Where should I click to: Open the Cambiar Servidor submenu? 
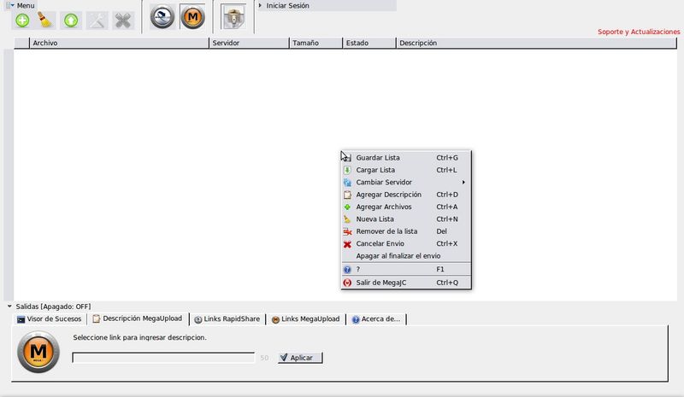[x=384, y=182]
